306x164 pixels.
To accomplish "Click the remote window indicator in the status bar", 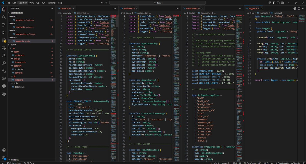I will coord(2,162).
